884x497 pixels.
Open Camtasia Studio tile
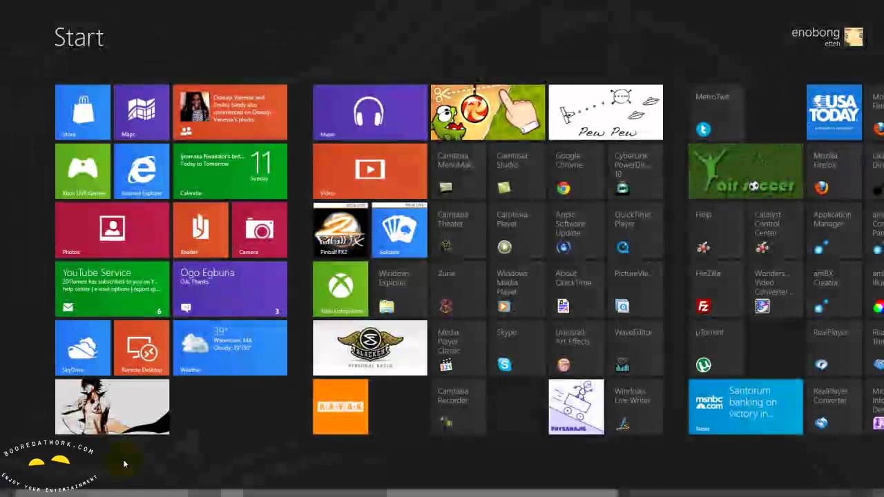517,171
